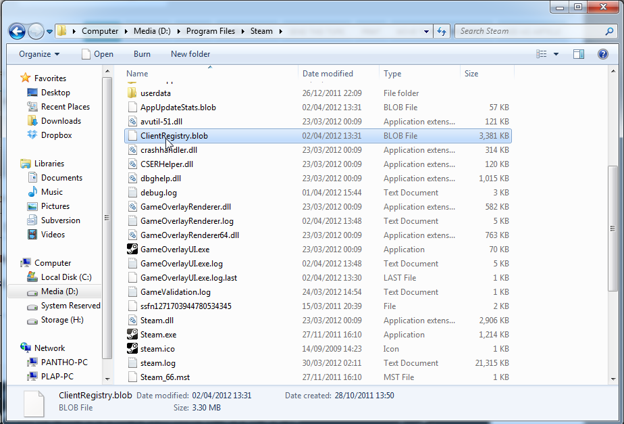Click the GameOverlayUI.exe application icon
624x424 pixels.
click(x=132, y=249)
